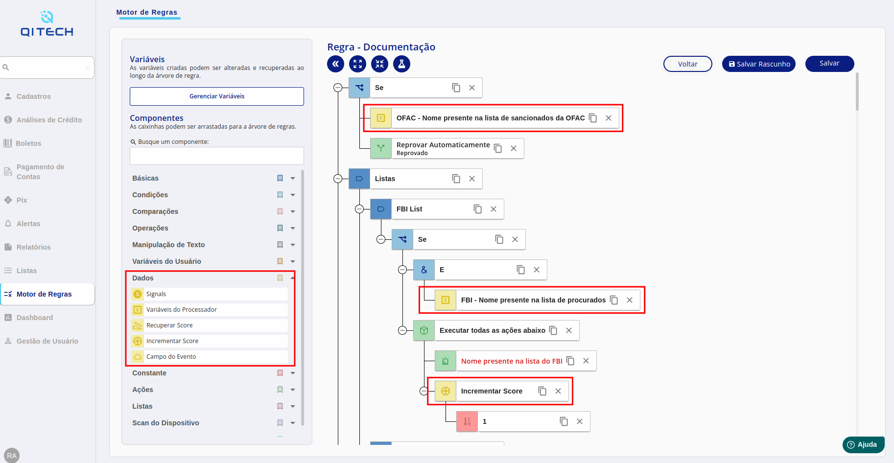Copy the 'Reprovar Automaticamente' node
This screenshot has height=463, width=894.
(498, 148)
